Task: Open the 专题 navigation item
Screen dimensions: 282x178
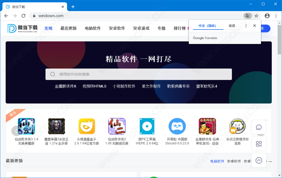Action: pyautogui.click(x=161, y=28)
